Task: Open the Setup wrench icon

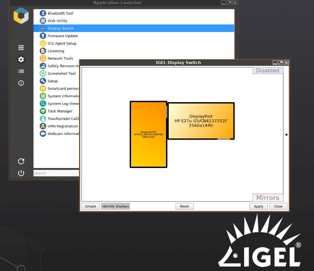Action: click(x=43, y=81)
